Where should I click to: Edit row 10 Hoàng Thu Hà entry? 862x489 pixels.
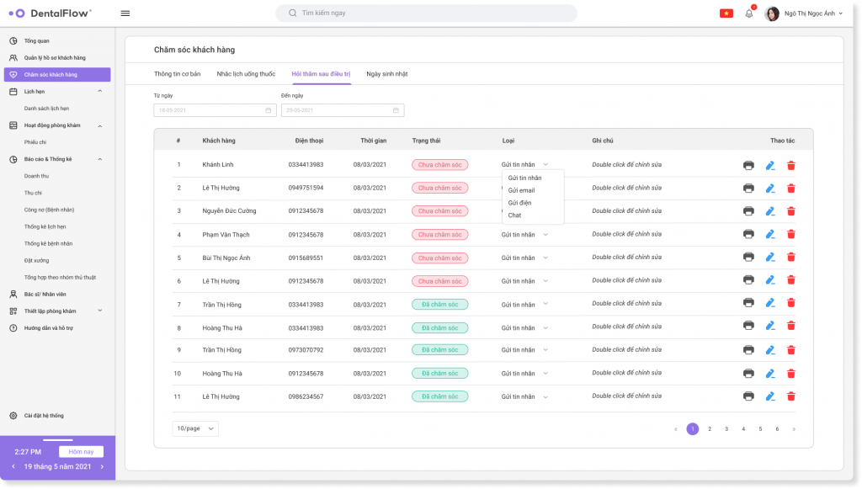(x=770, y=374)
